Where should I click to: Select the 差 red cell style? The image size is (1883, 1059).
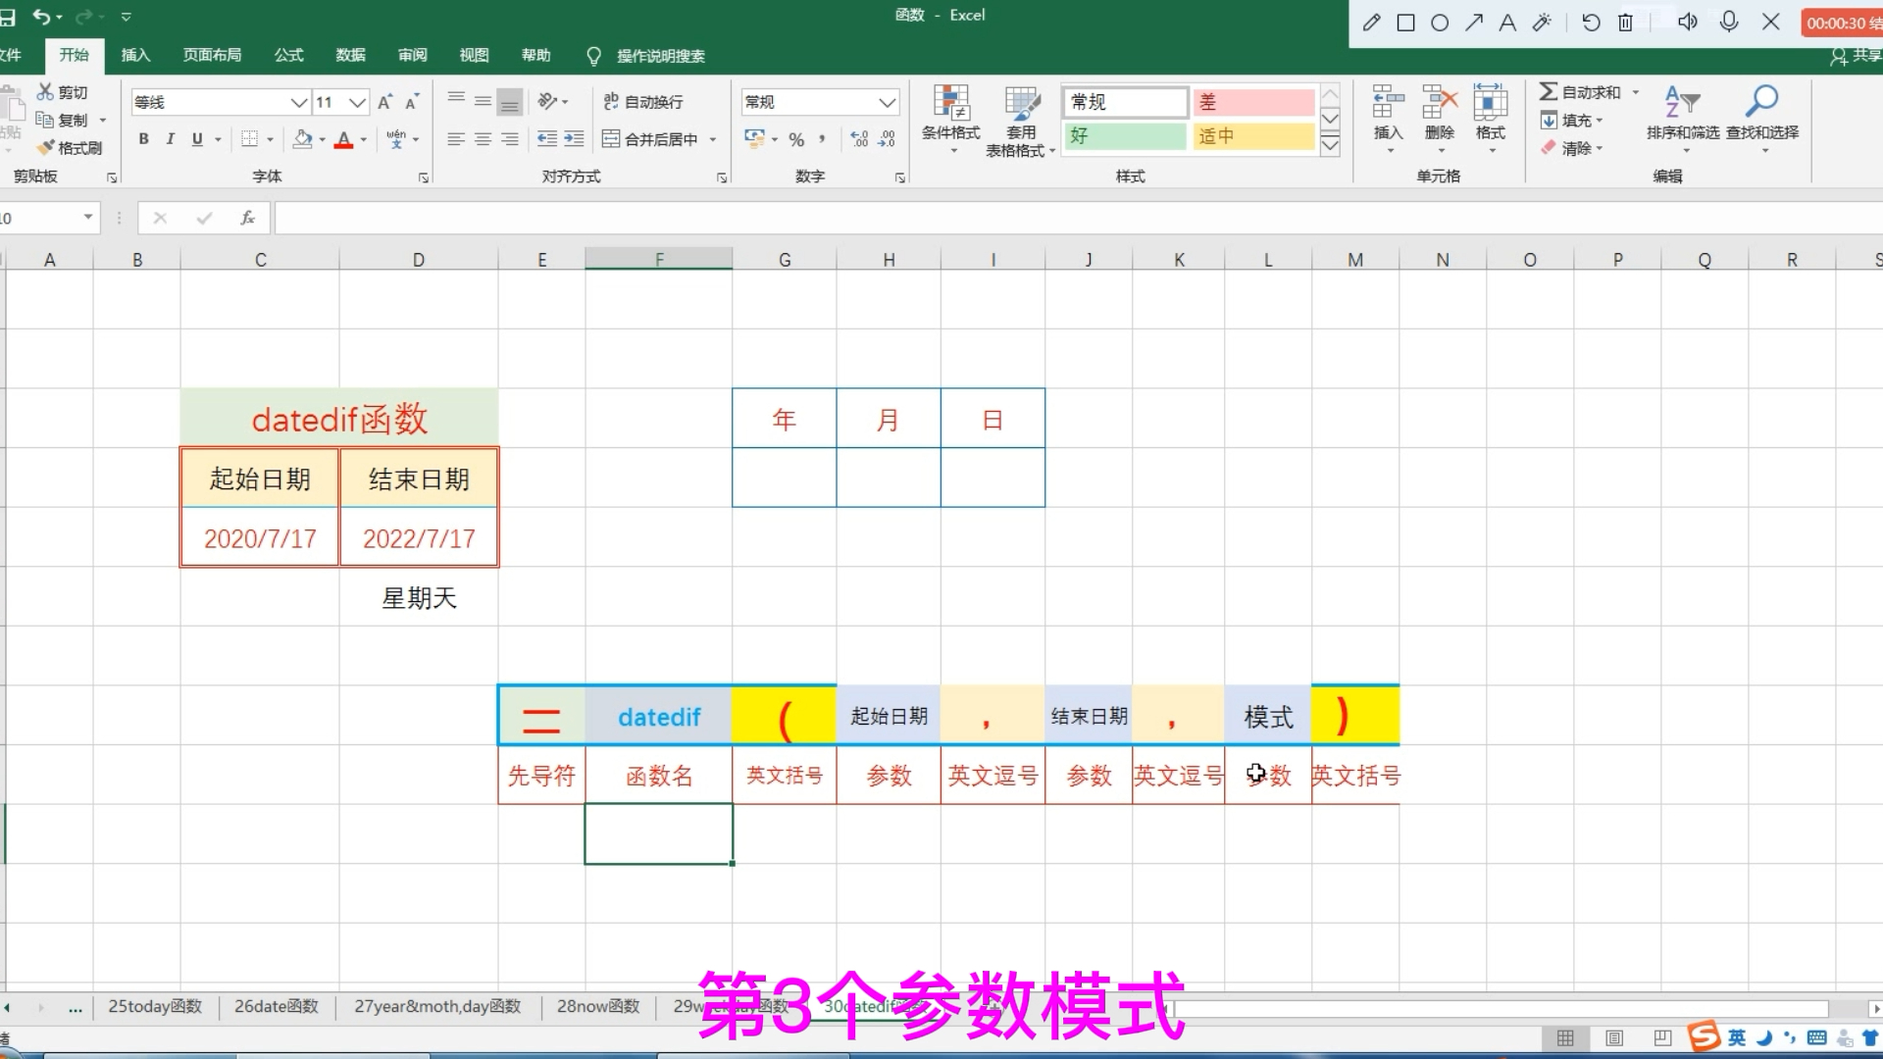(x=1253, y=102)
